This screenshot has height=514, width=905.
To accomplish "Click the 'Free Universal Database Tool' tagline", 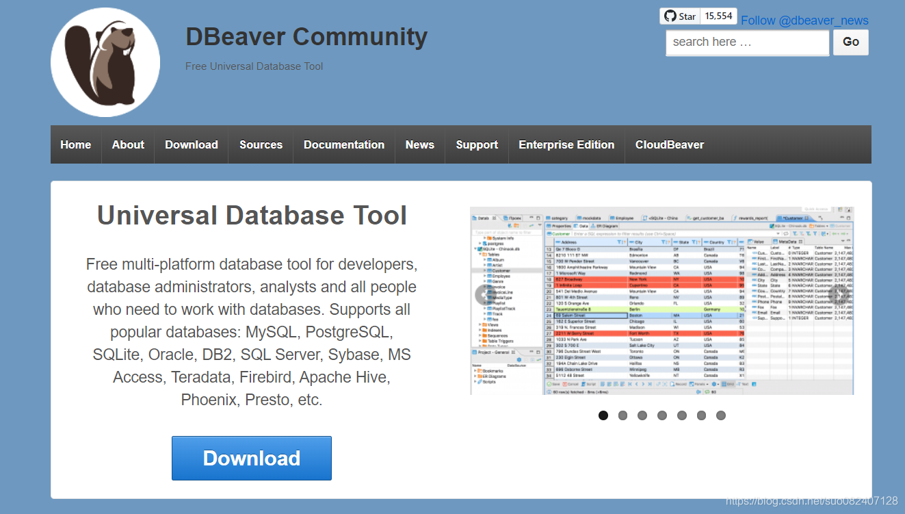I will pos(254,66).
